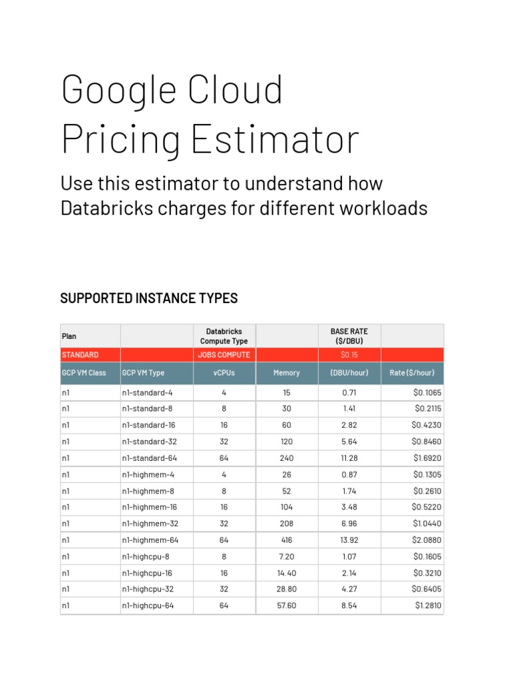Screen dimensions: 511x682
Task: Click the $0.15 base rate cell
Action: coord(349,355)
